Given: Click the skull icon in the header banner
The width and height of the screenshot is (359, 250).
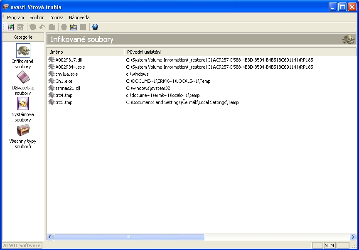Looking at the screenshot, I should pos(348,40).
